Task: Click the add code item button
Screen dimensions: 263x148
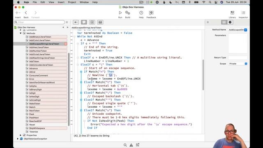Action: tap(76, 22)
